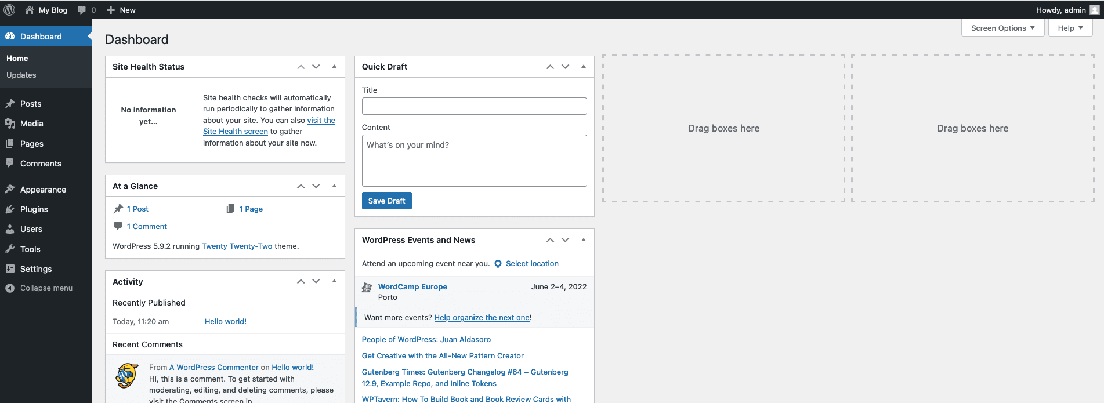This screenshot has width=1104, height=403.
Task: Toggle the Site Health Status panel
Action: click(334, 67)
